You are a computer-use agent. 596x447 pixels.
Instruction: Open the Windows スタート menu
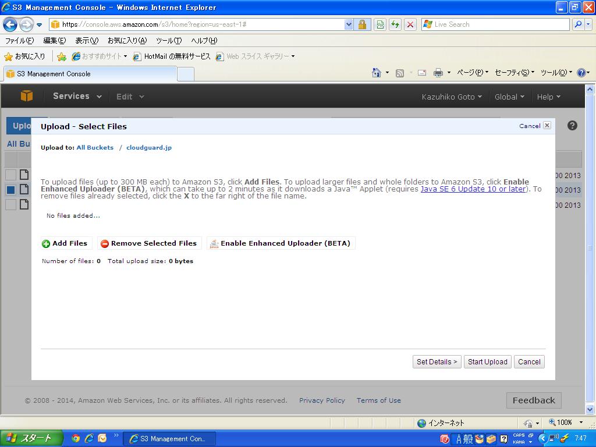click(x=31, y=438)
